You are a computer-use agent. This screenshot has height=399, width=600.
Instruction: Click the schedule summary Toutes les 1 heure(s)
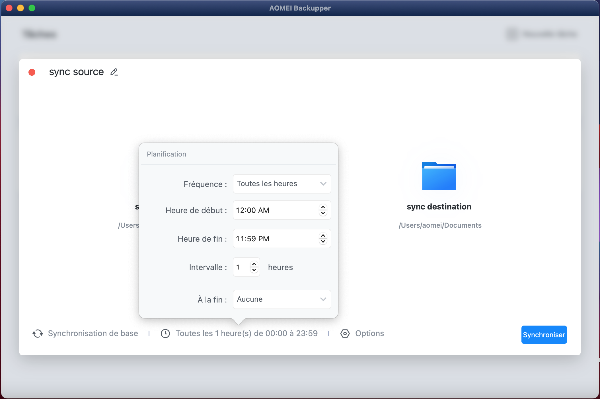tap(246, 334)
